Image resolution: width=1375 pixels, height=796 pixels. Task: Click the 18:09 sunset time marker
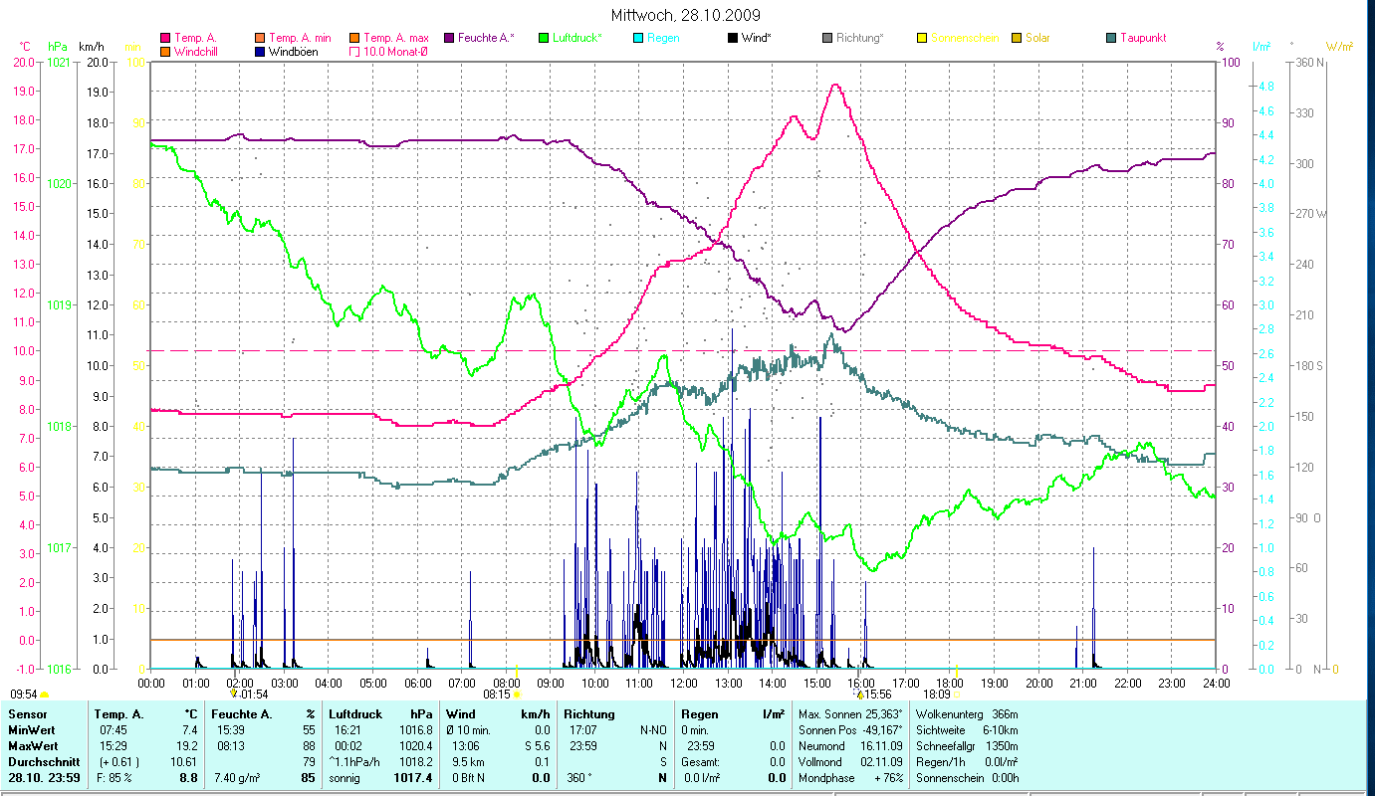[x=937, y=695]
